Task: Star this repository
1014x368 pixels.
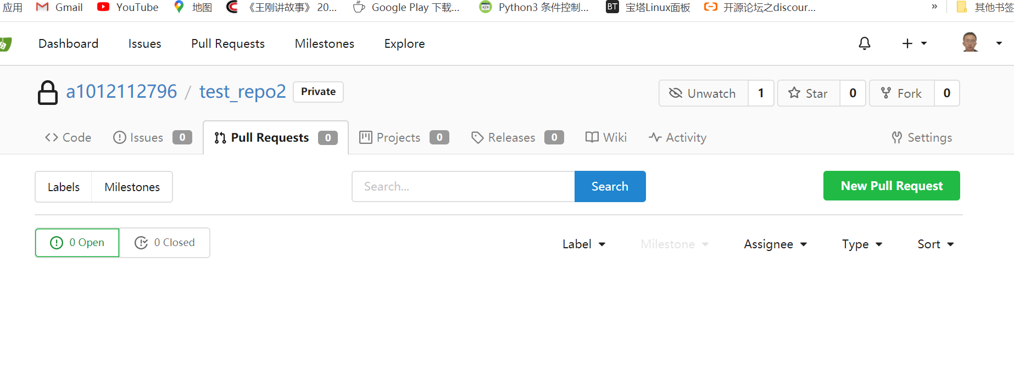Action: (809, 93)
